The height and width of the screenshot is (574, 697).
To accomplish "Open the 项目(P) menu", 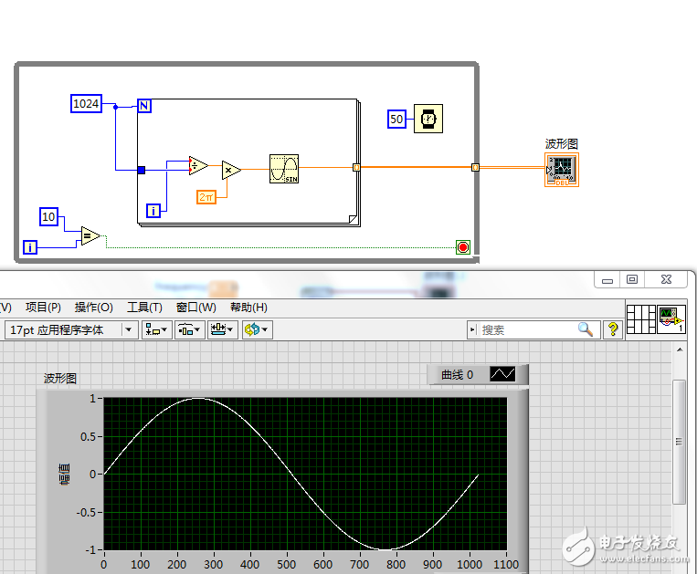I will click(43, 308).
